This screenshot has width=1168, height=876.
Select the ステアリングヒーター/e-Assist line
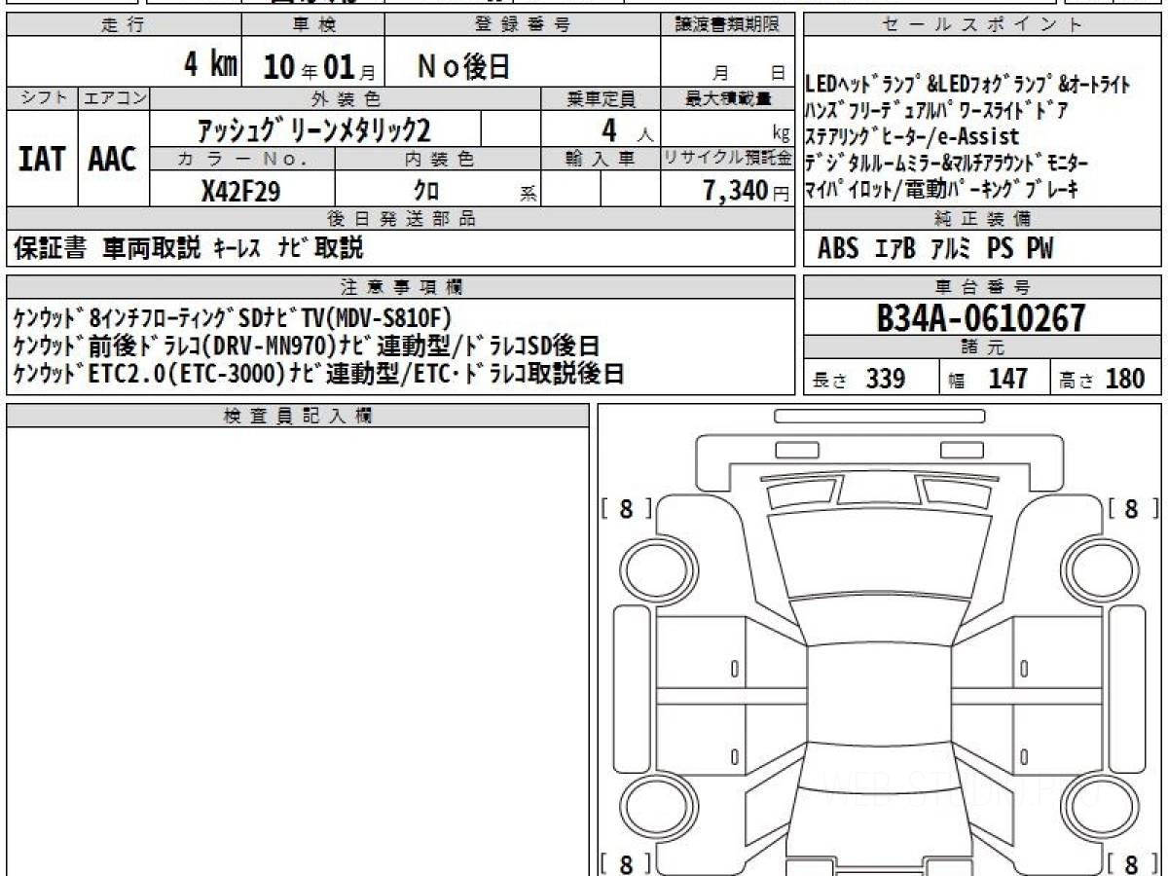pyautogui.click(x=912, y=136)
